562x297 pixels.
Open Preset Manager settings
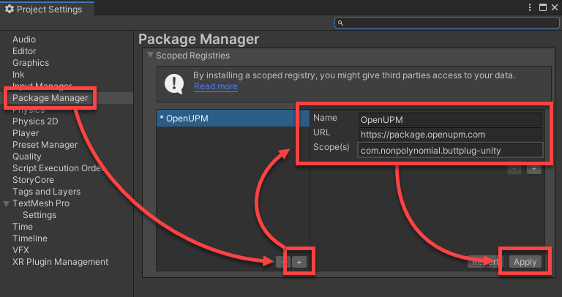(45, 145)
